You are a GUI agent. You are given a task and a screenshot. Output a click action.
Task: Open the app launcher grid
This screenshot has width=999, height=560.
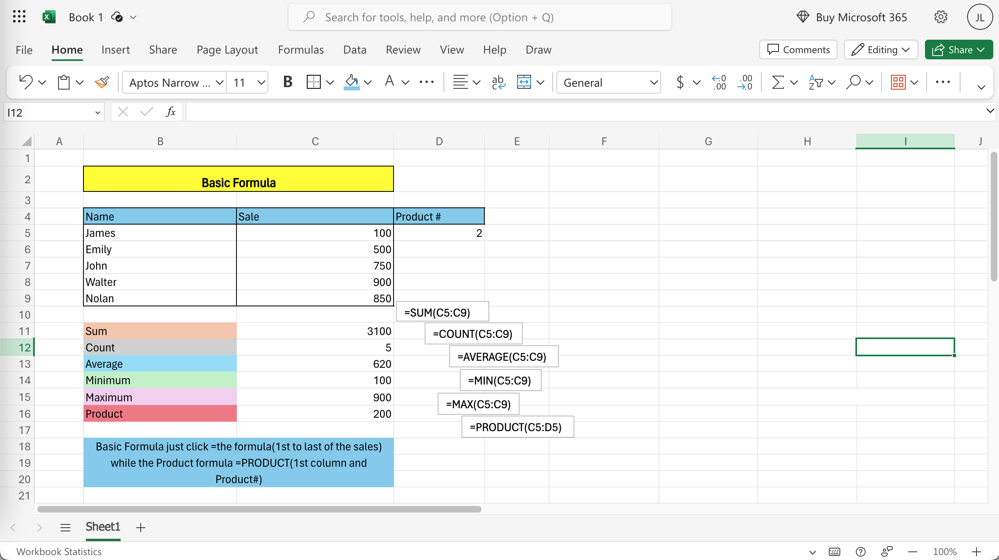coord(19,17)
